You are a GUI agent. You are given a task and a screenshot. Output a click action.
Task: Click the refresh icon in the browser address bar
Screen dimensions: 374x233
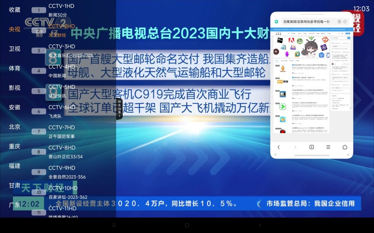(345, 21)
